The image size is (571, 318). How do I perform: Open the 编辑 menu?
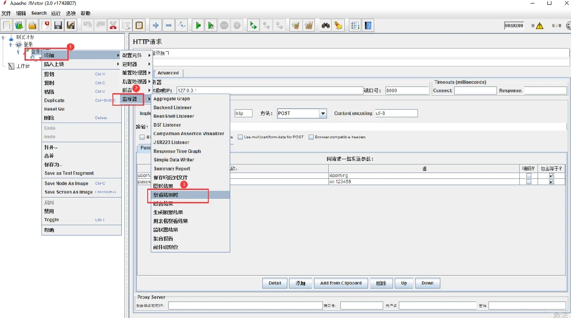[x=21, y=13]
